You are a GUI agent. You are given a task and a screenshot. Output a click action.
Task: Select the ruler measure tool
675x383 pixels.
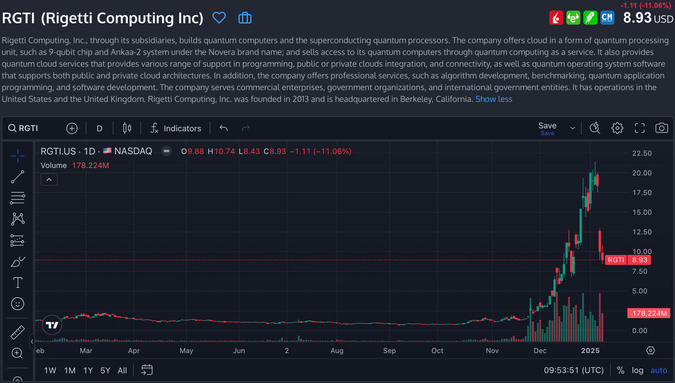(x=17, y=332)
